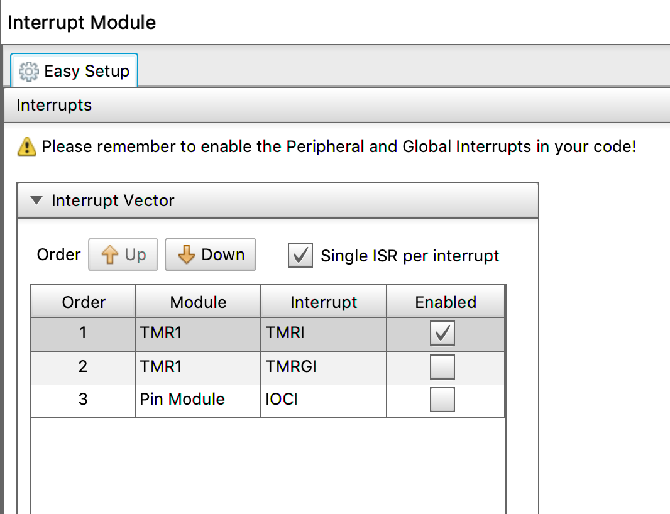Click the gear icon on Easy Setup tab

[x=29, y=72]
